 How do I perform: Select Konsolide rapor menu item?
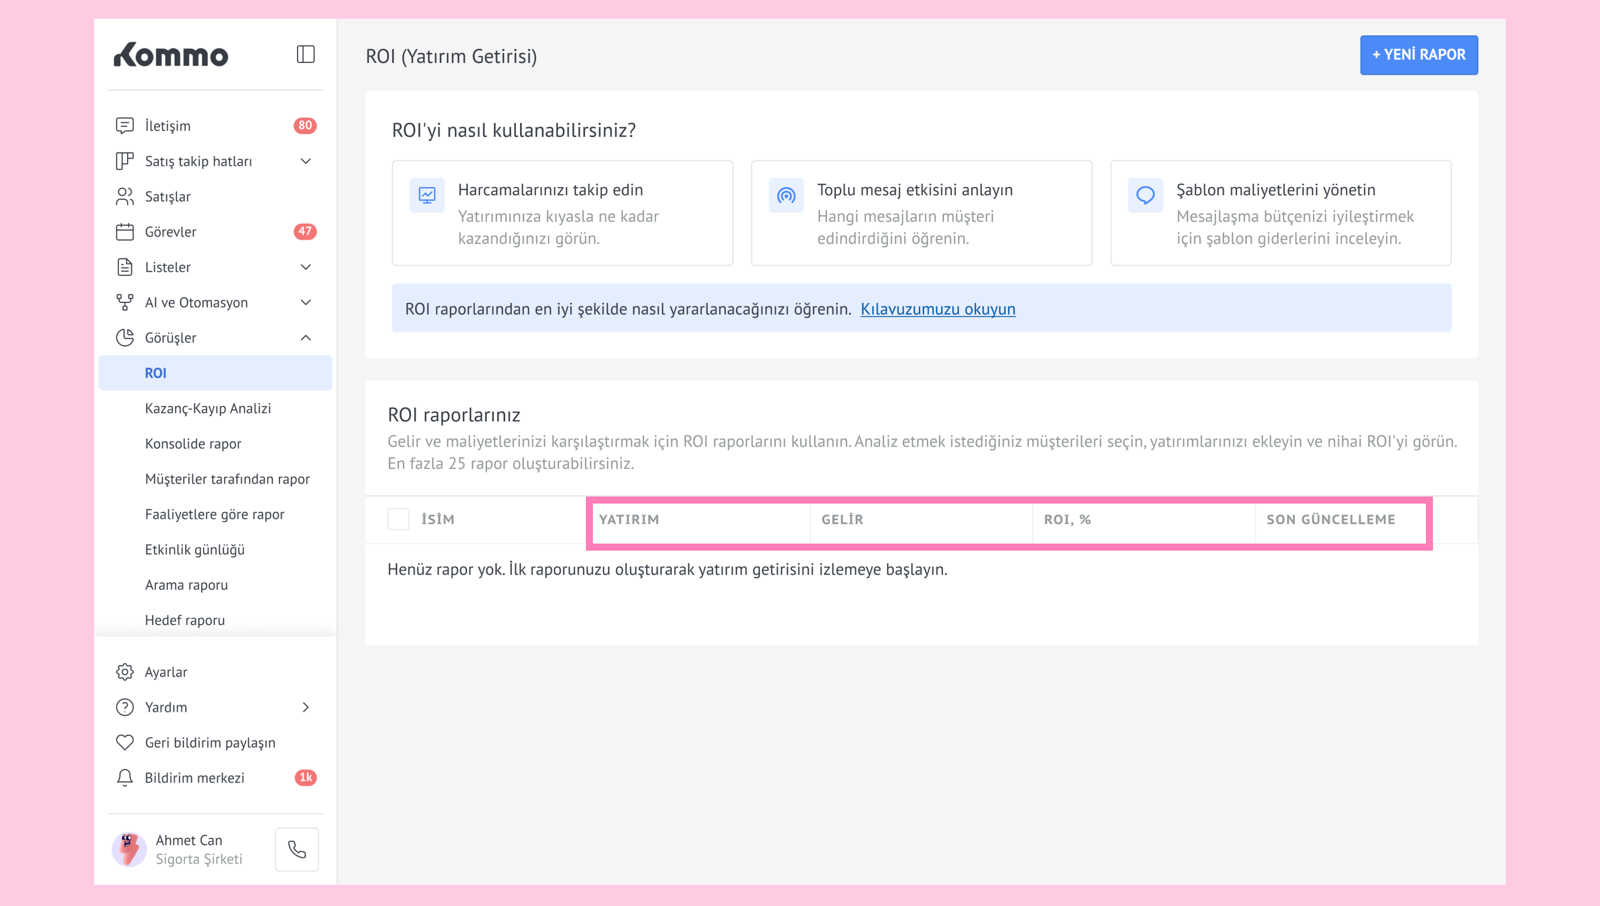[x=193, y=444]
